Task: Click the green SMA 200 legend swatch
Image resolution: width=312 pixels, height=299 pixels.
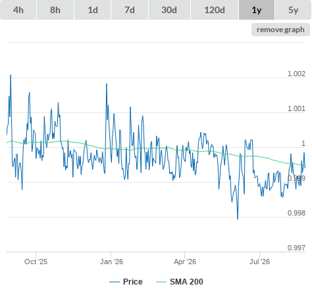Action: [x=161, y=282]
